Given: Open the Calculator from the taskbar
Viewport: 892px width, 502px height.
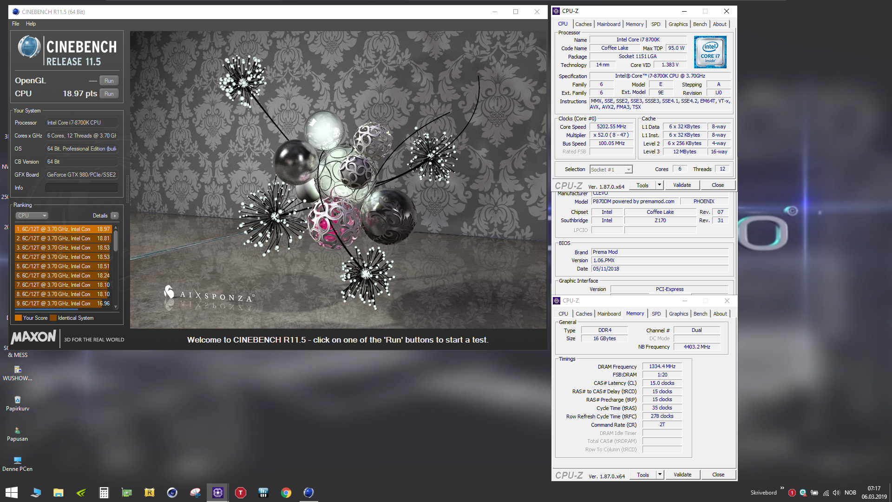Looking at the screenshot, I should [104, 493].
